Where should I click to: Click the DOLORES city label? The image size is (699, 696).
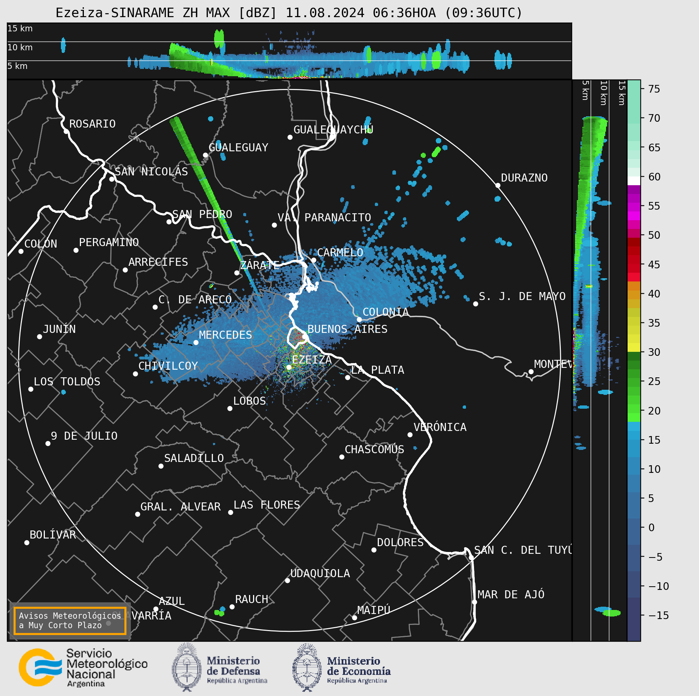[x=400, y=543]
